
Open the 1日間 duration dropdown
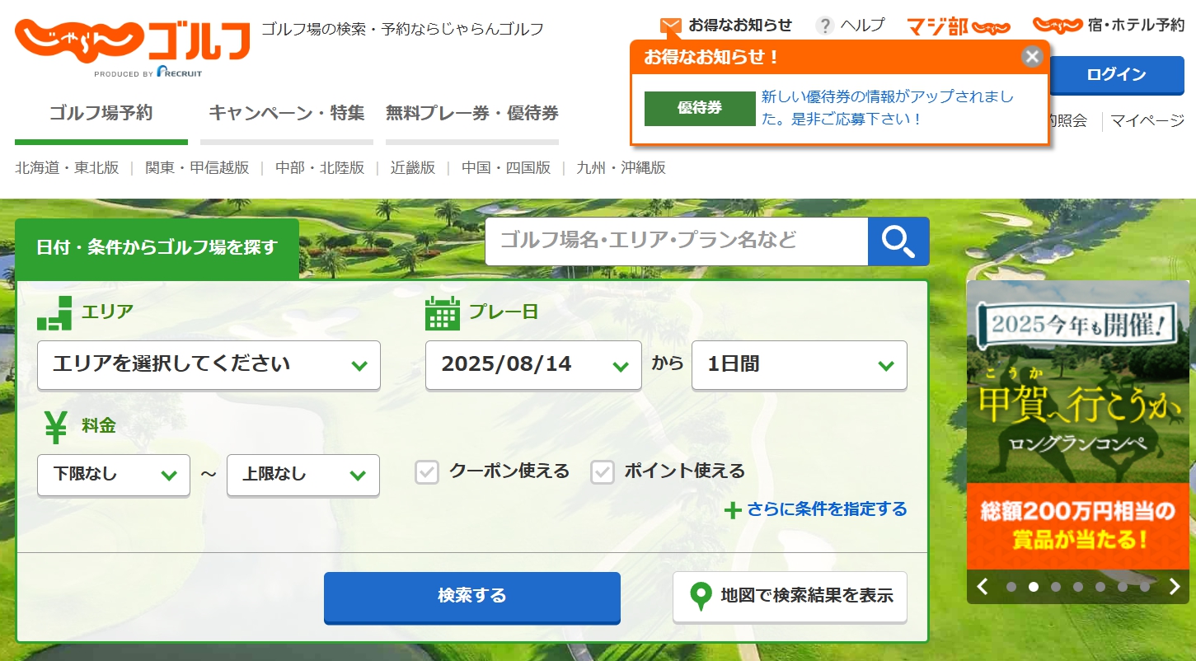click(x=799, y=364)
